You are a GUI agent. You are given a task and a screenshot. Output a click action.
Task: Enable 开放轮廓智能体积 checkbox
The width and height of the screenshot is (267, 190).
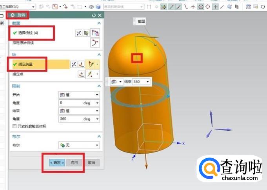pos(15,126)
